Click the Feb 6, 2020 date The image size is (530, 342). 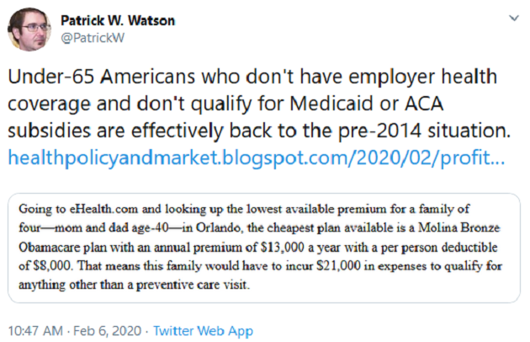tap(107, 330)
